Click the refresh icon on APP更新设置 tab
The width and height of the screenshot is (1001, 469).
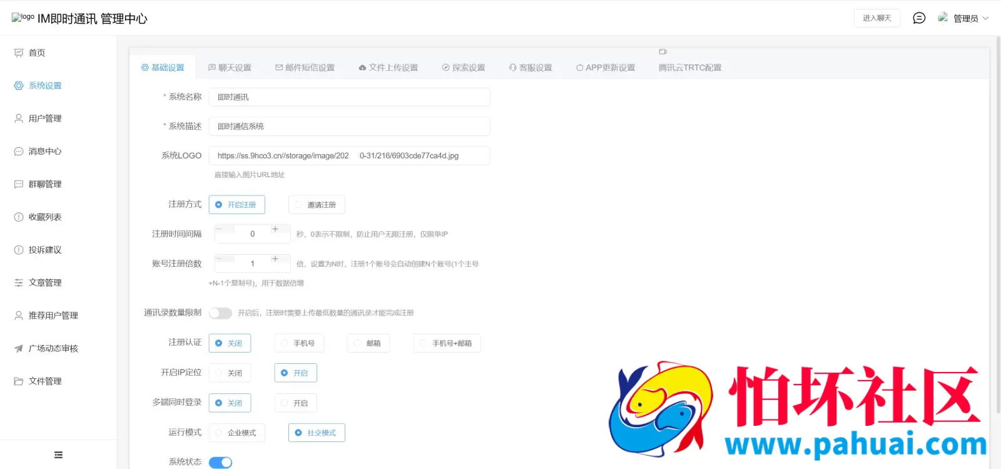pos(579,68)
